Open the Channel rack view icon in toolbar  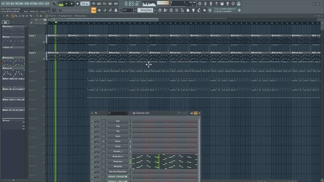171,10
